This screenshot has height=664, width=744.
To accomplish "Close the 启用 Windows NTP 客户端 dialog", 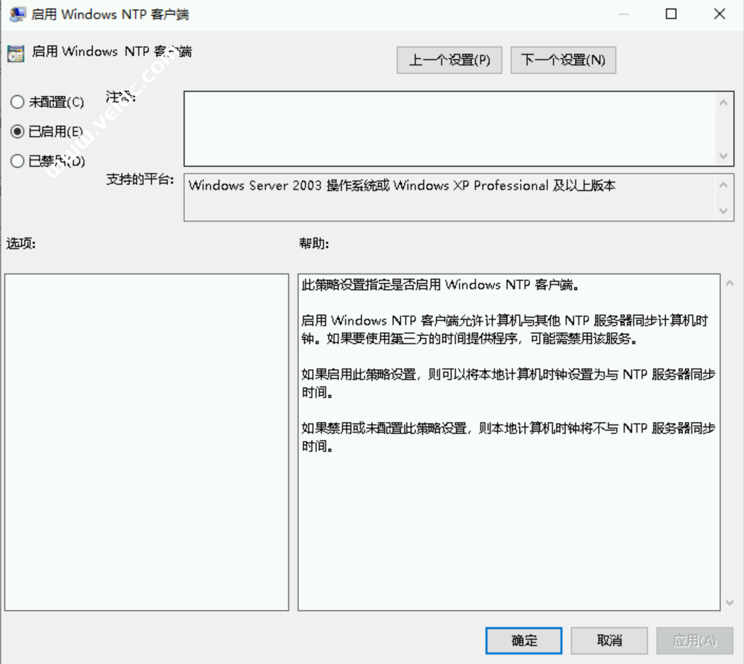I will (x=719, y=14).
